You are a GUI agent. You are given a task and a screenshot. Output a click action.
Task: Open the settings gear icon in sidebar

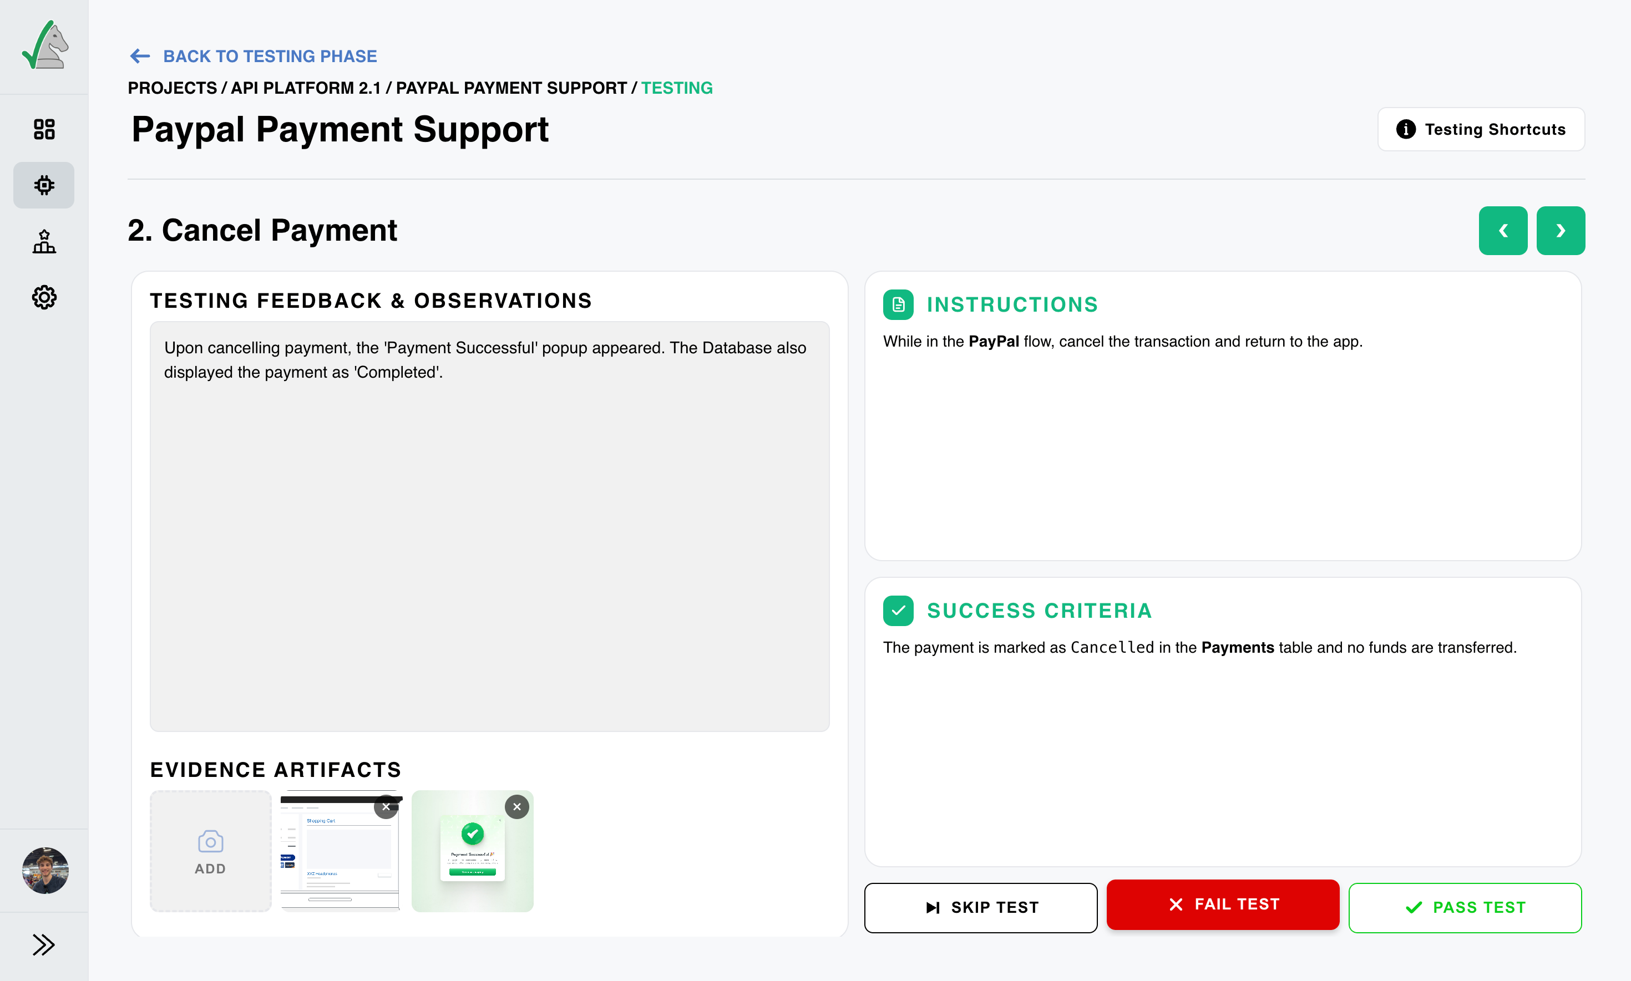click(x=44, y=297)
